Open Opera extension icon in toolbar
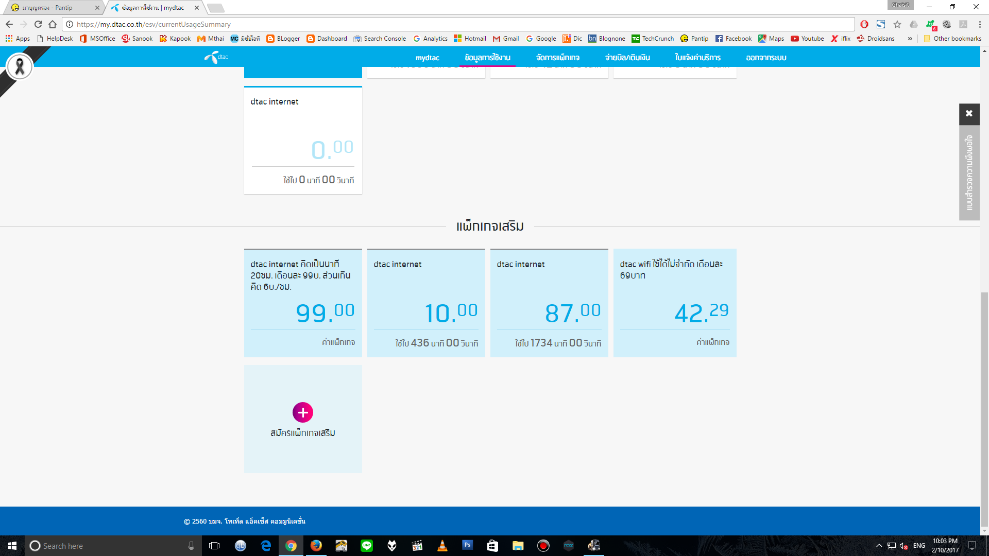The image size is (989, 556). click(864, 24)
